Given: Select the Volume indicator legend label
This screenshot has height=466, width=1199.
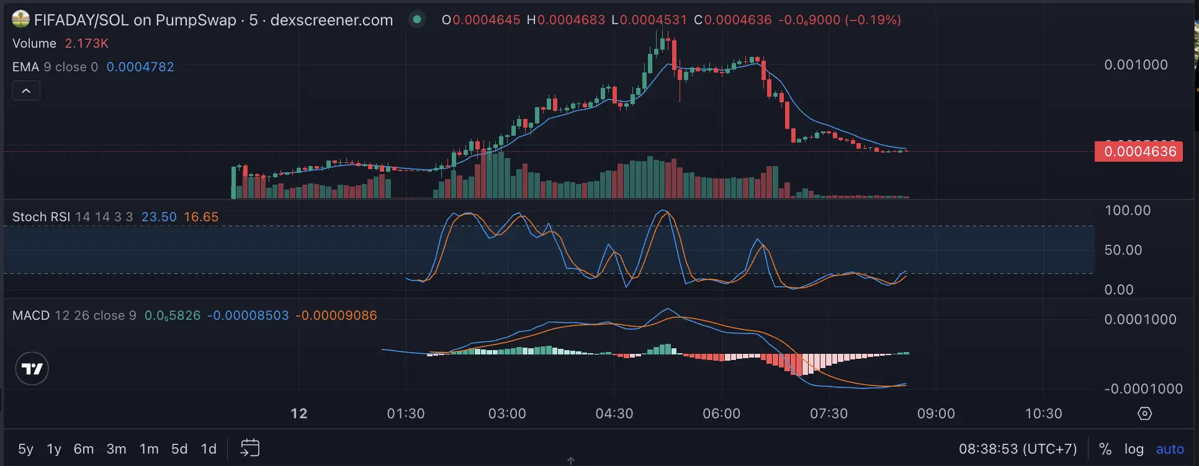Looking at the screenshot, I should point(34,43).
